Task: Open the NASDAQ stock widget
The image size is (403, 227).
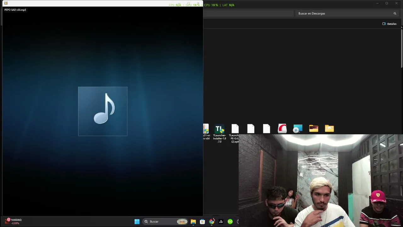Action: [x=13, y=221]
